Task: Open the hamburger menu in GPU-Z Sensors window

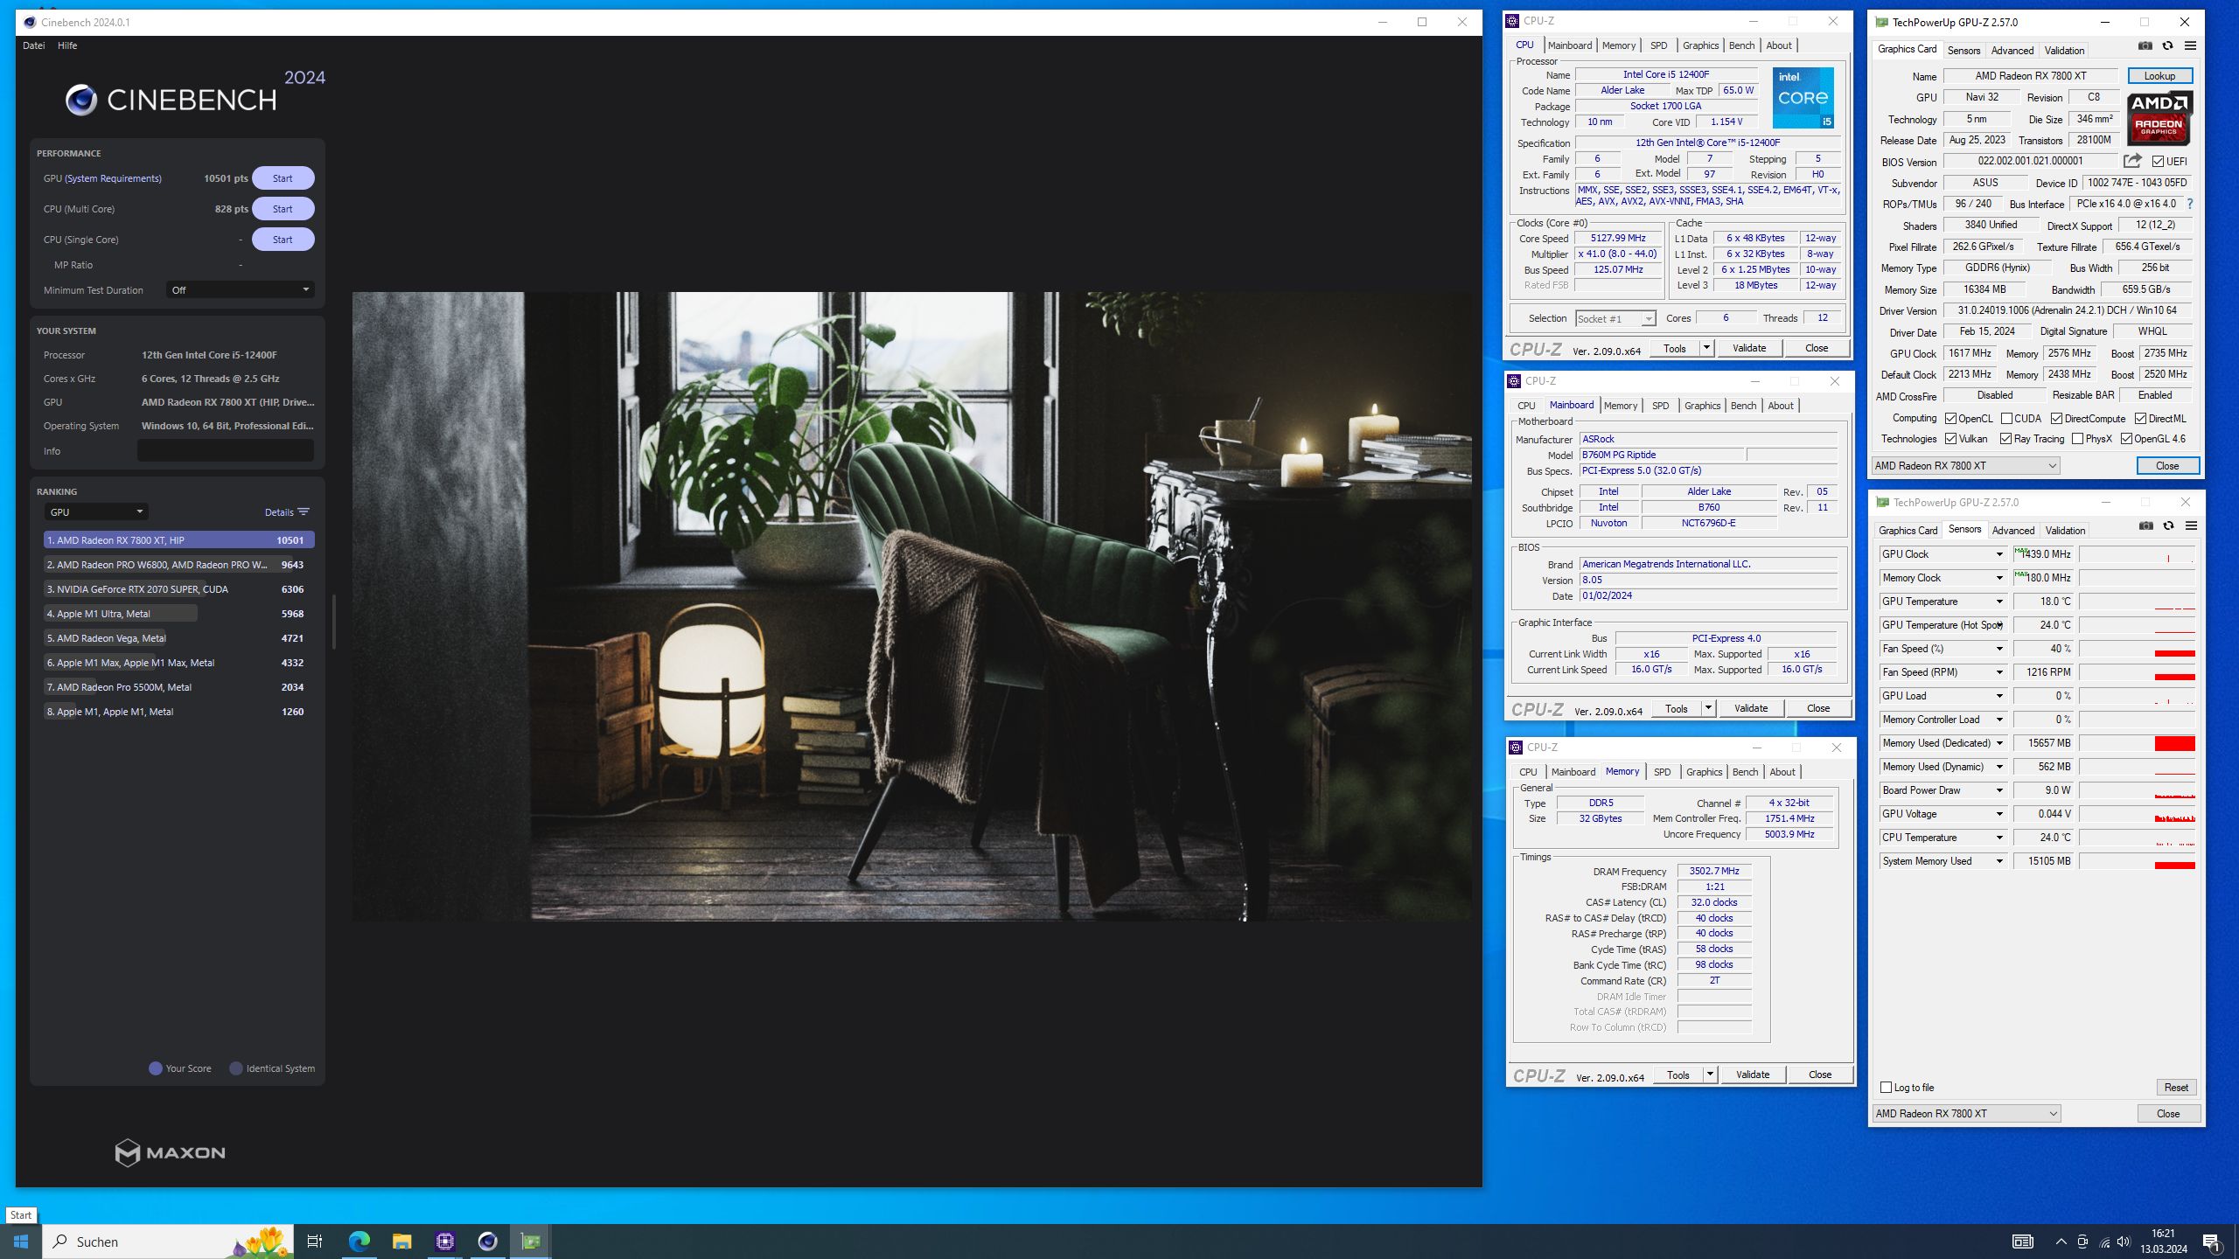Action: coord(2191,526)
